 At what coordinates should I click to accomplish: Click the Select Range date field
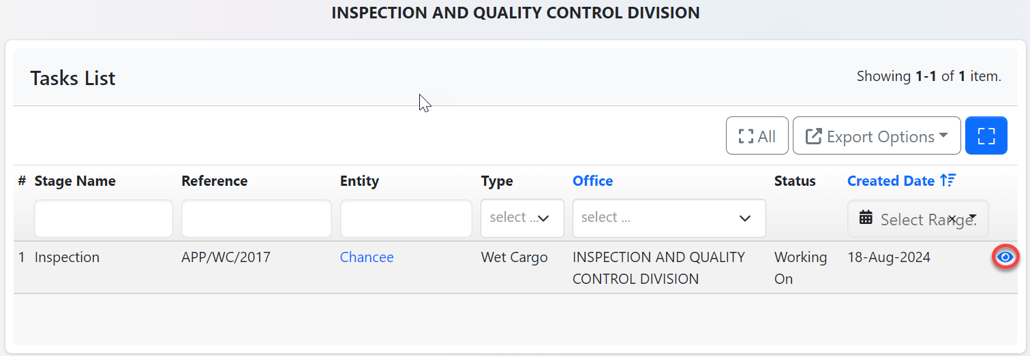910,219
